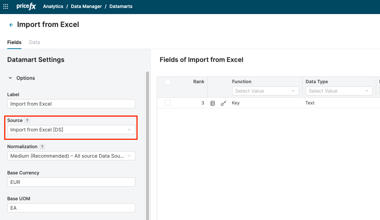Open the Data Type filter dropdown
The image size is (380, 220).
[339, 91]
